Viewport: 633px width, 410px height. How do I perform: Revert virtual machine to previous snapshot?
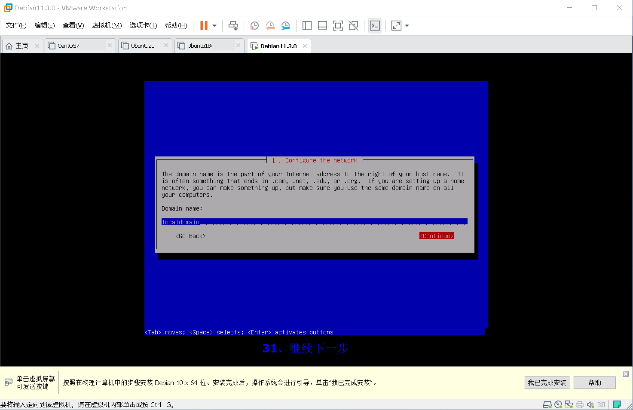270,26
